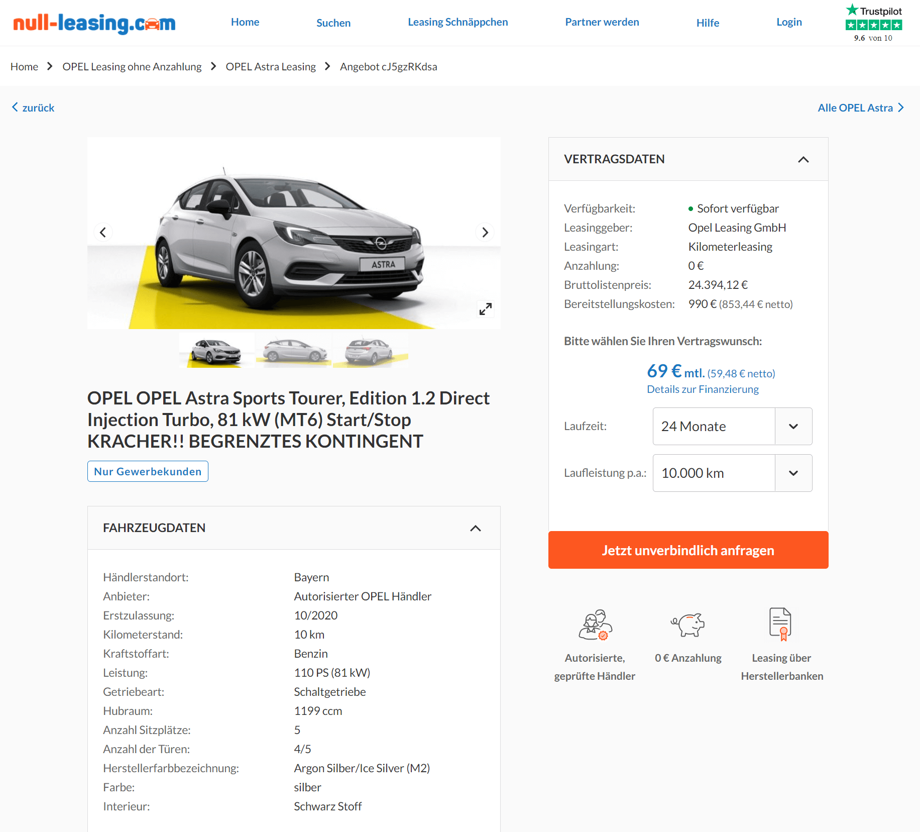Click the Home breadcrumb link
Screen dimensions: 920x832
(24, 66)
